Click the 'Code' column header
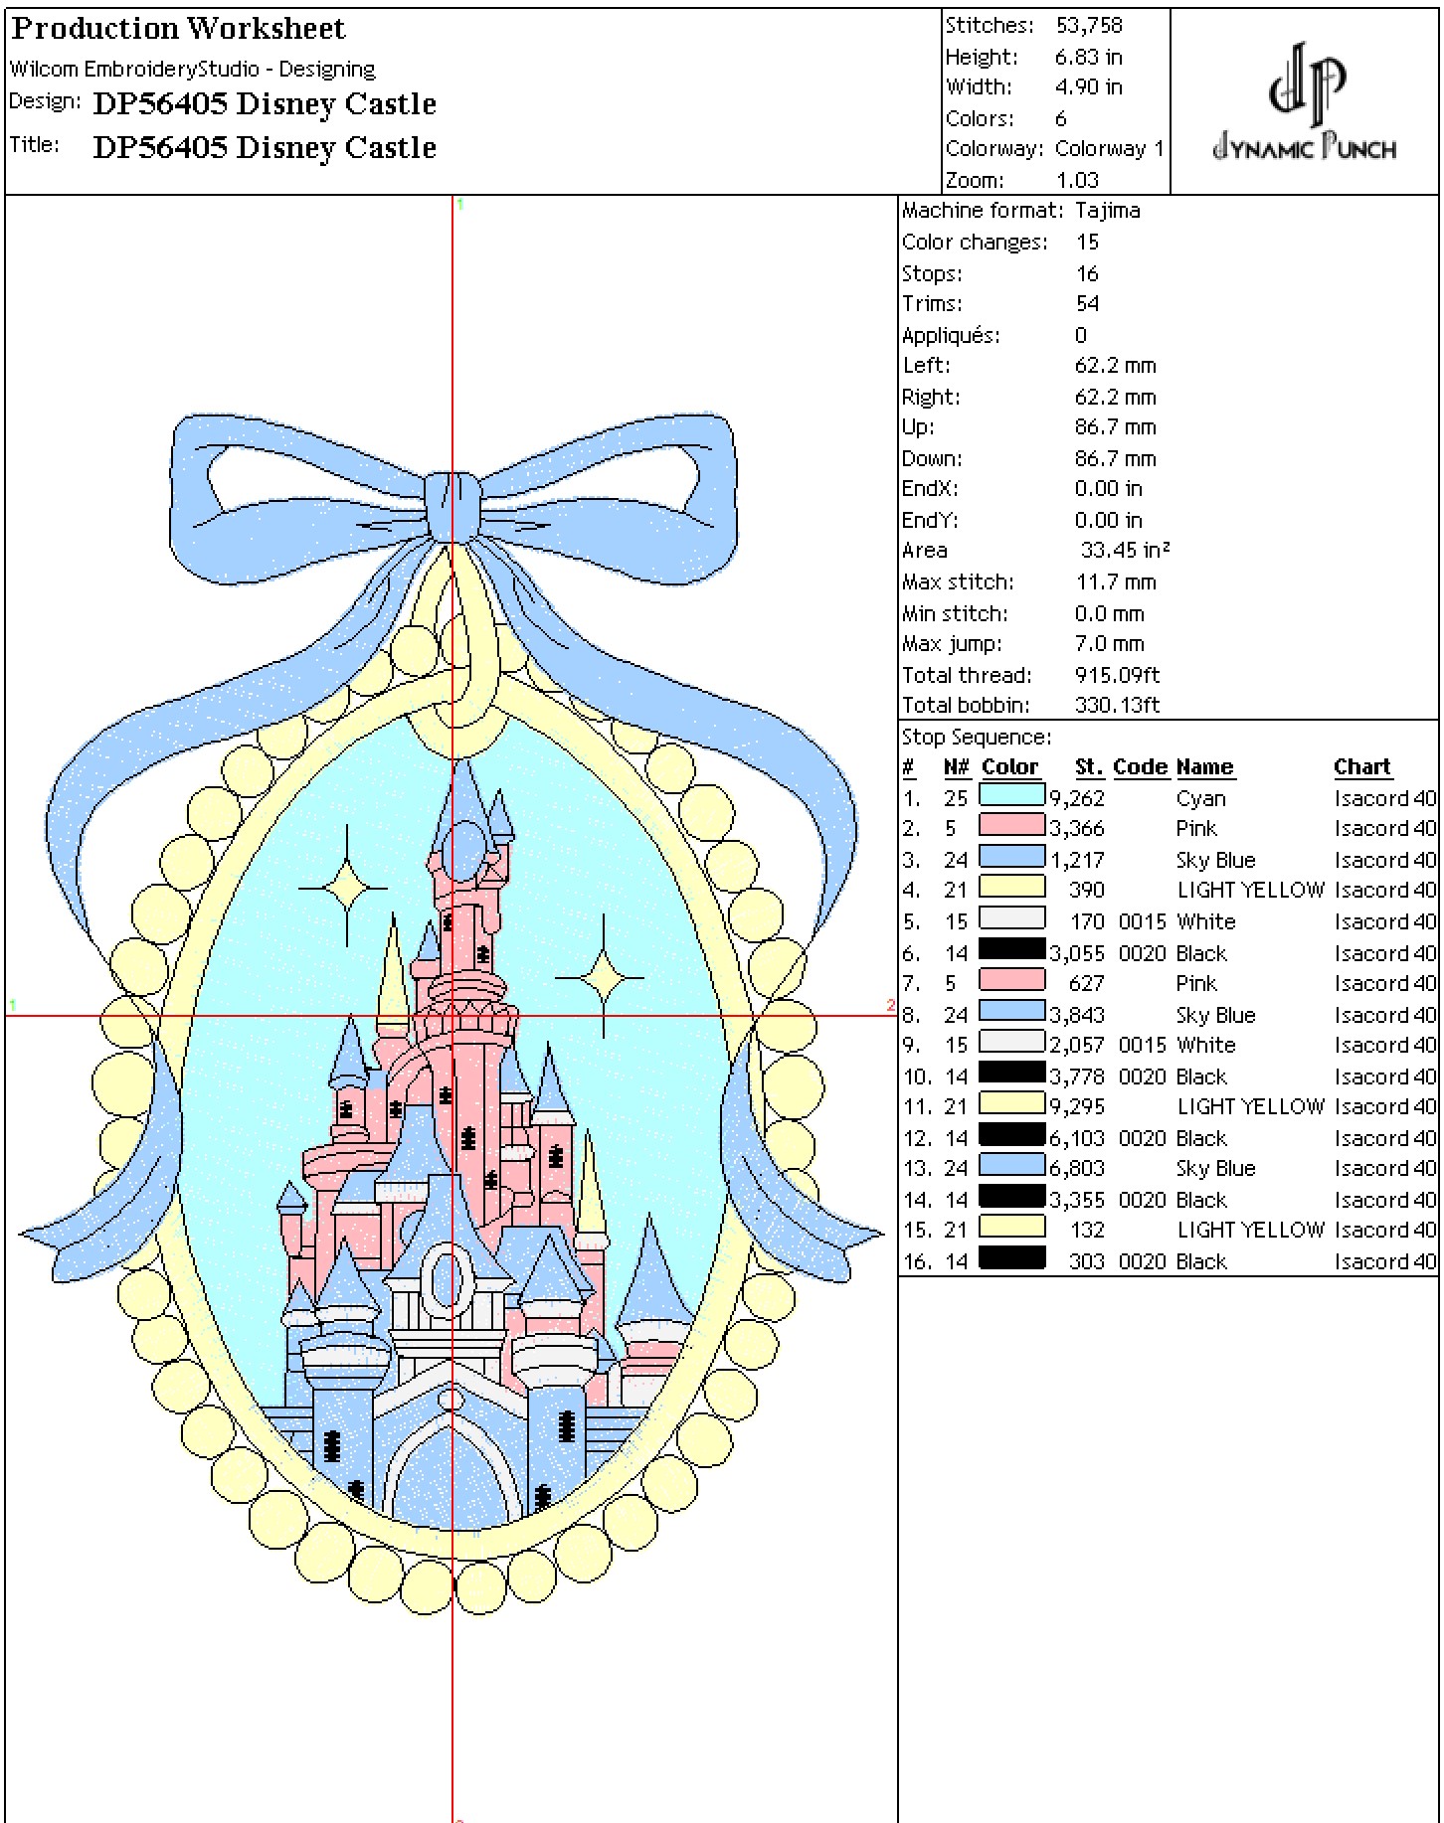Image resolution: width=1444 pixels, height=1823 pixels. (x=1140, y=766)
